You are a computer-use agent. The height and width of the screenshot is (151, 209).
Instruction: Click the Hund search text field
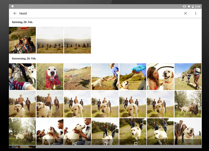click(97, 14)
